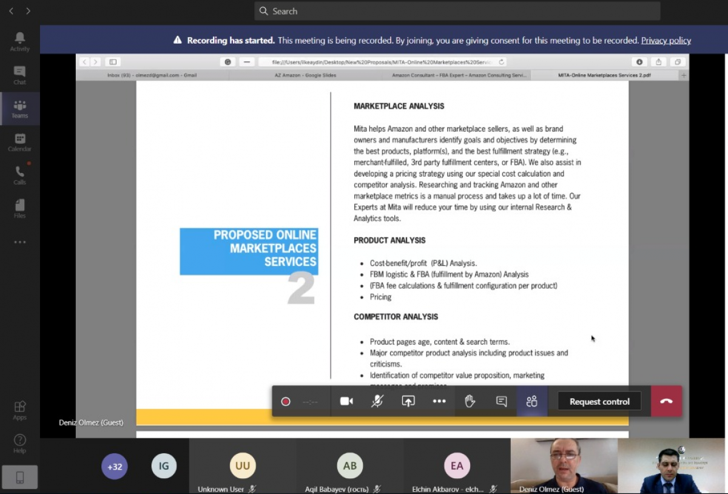Expand more apps ellipsis in left sidebar
Image resolution: width=728 pixels, height=494 pixels.
point(19,242)
